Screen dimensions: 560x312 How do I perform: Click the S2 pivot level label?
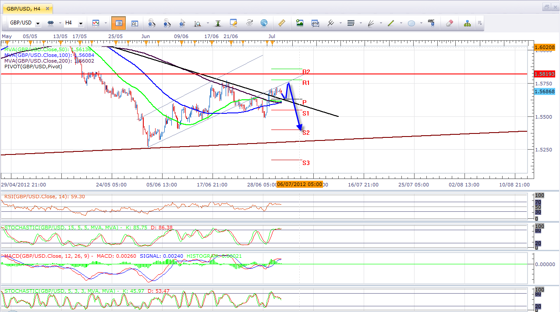[x=306, y=133]
